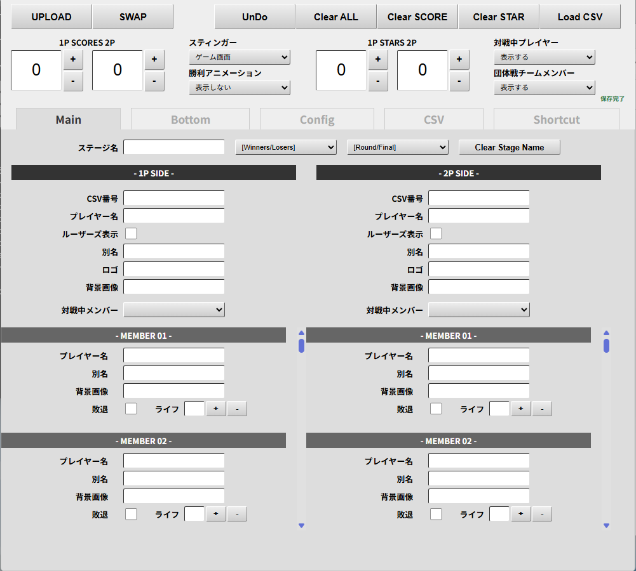
Task: Tick 敗退 for 1P MEMBER 02
Action: (x=131, y=514)
